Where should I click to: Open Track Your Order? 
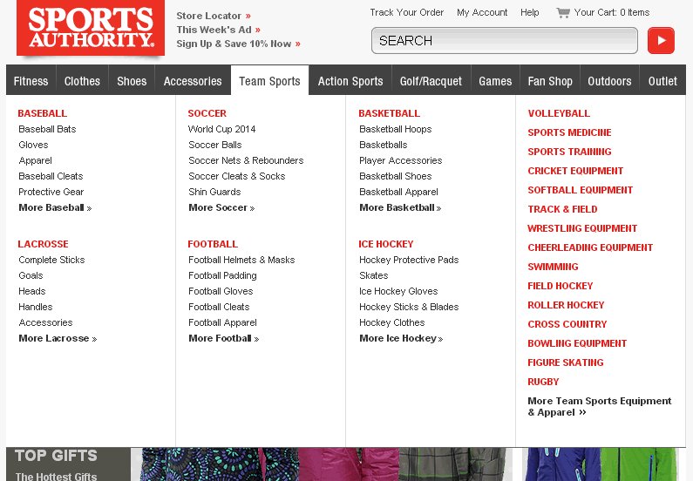coord(406,12)
